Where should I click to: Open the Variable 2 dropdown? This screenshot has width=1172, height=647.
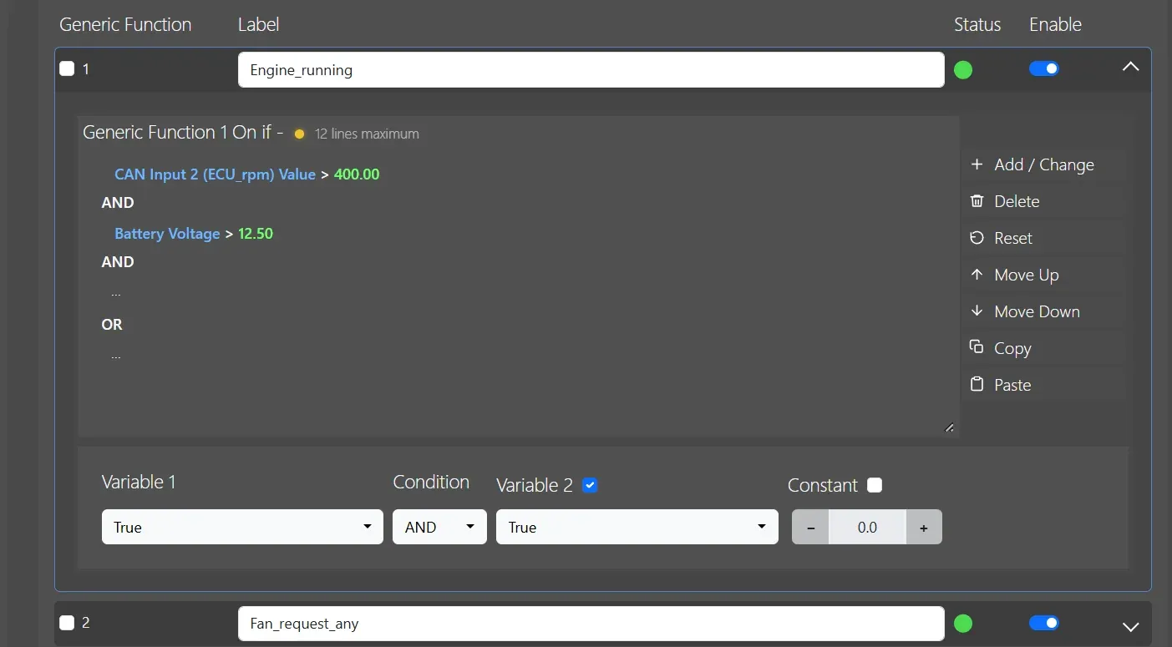tap(637, 527)
